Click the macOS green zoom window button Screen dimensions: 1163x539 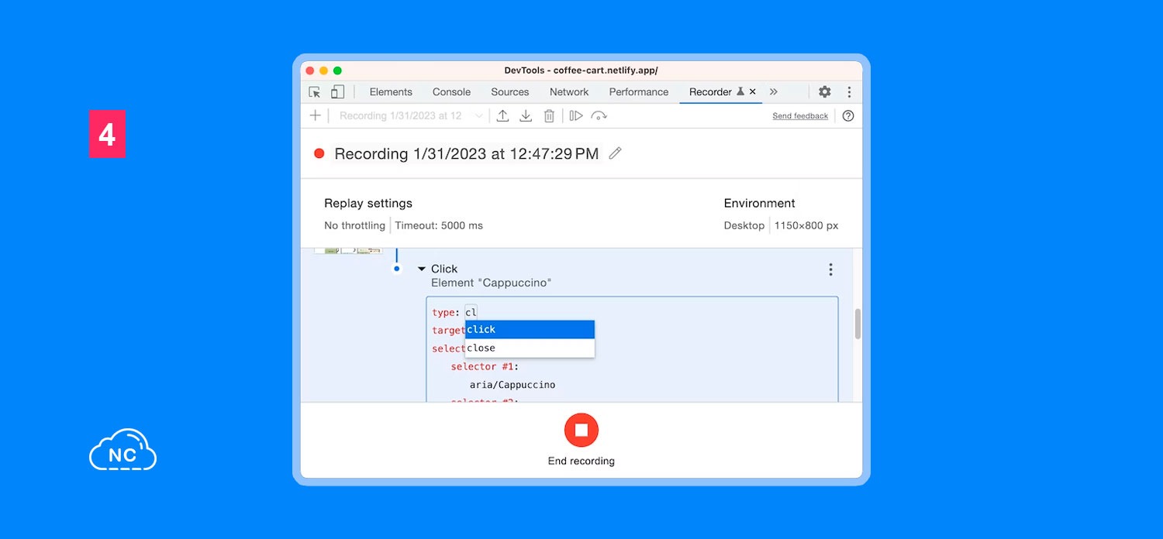337,70
